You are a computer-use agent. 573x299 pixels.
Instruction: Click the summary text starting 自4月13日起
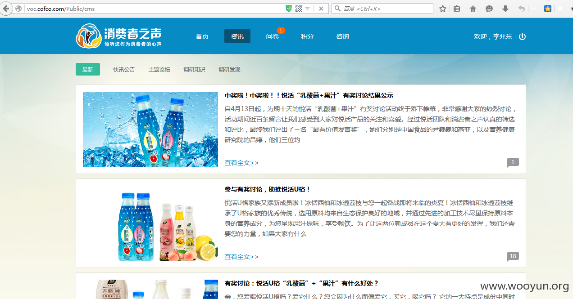(x=370, y=124)
